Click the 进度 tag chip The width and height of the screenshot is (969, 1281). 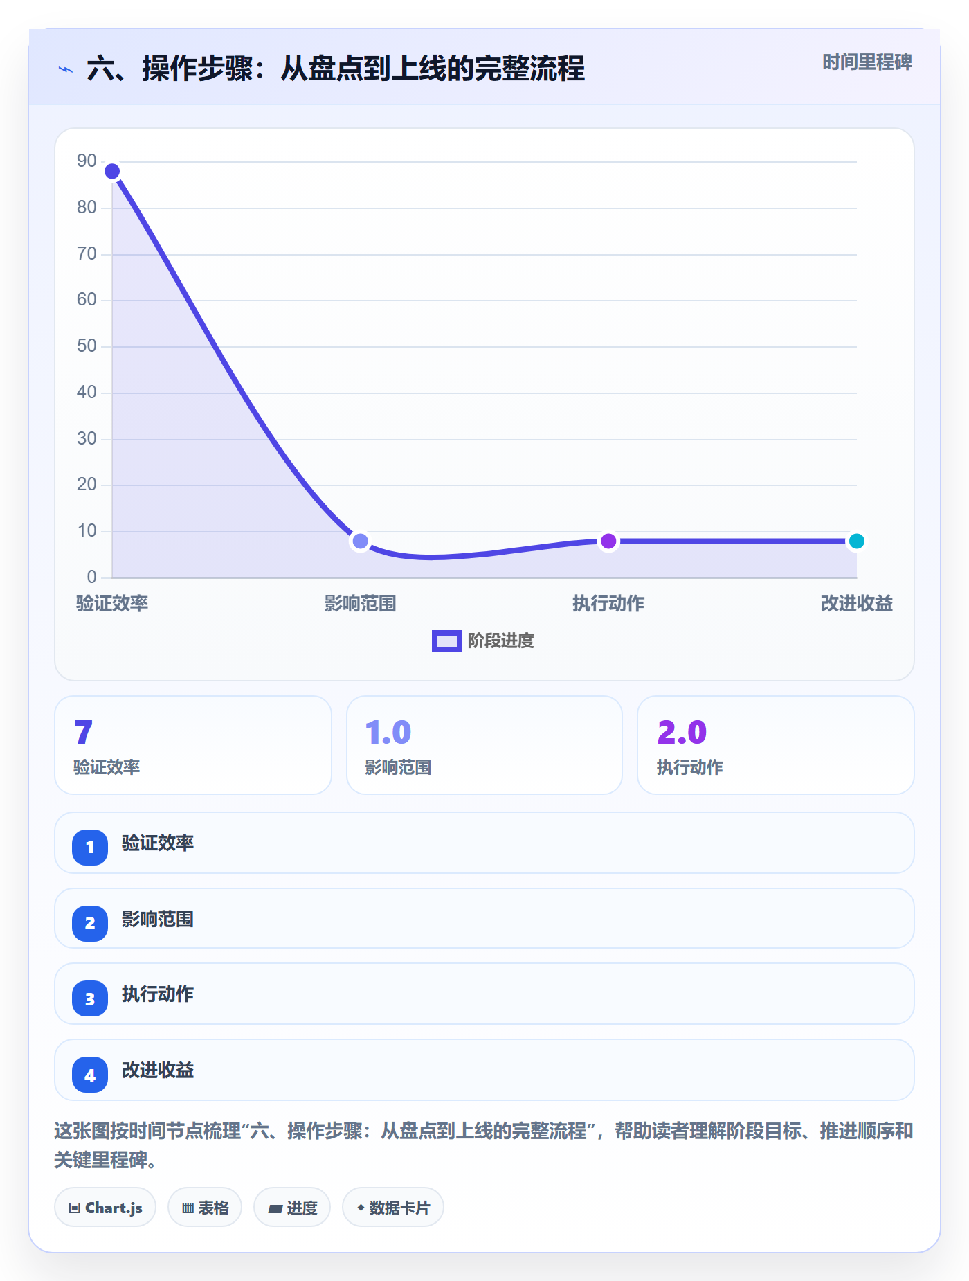(292, 1208)
